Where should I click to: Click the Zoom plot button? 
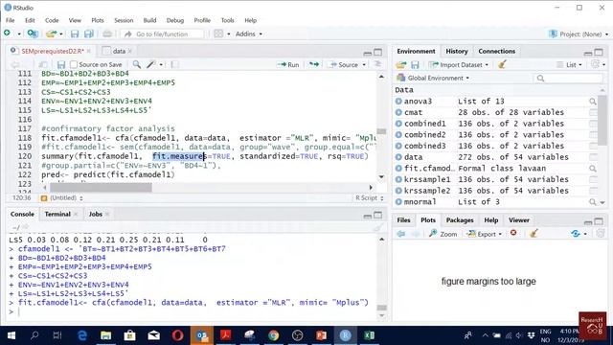[443, 234]
